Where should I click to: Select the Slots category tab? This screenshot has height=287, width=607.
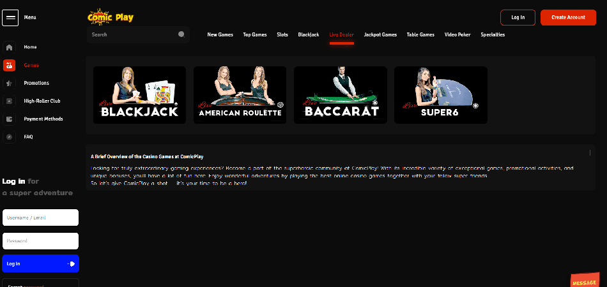[282, 34]
